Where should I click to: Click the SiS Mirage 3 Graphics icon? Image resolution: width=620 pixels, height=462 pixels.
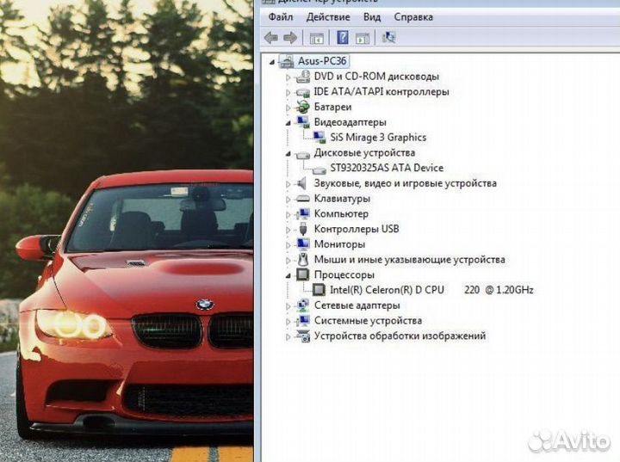tap(319, 137)
